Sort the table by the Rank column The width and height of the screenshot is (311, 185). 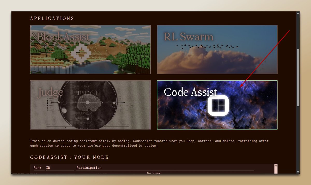tap(37, 167)
